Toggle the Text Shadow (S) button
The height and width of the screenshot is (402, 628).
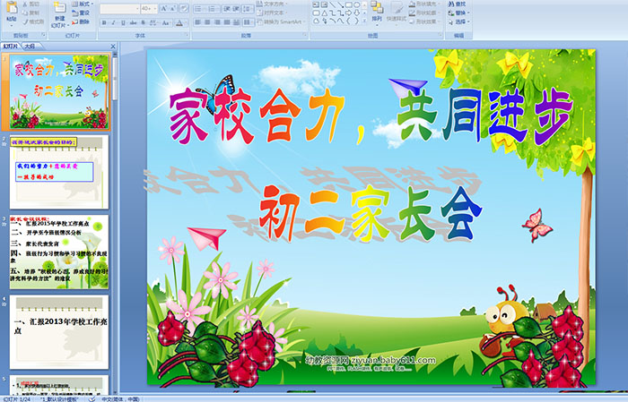pos(143,22)
